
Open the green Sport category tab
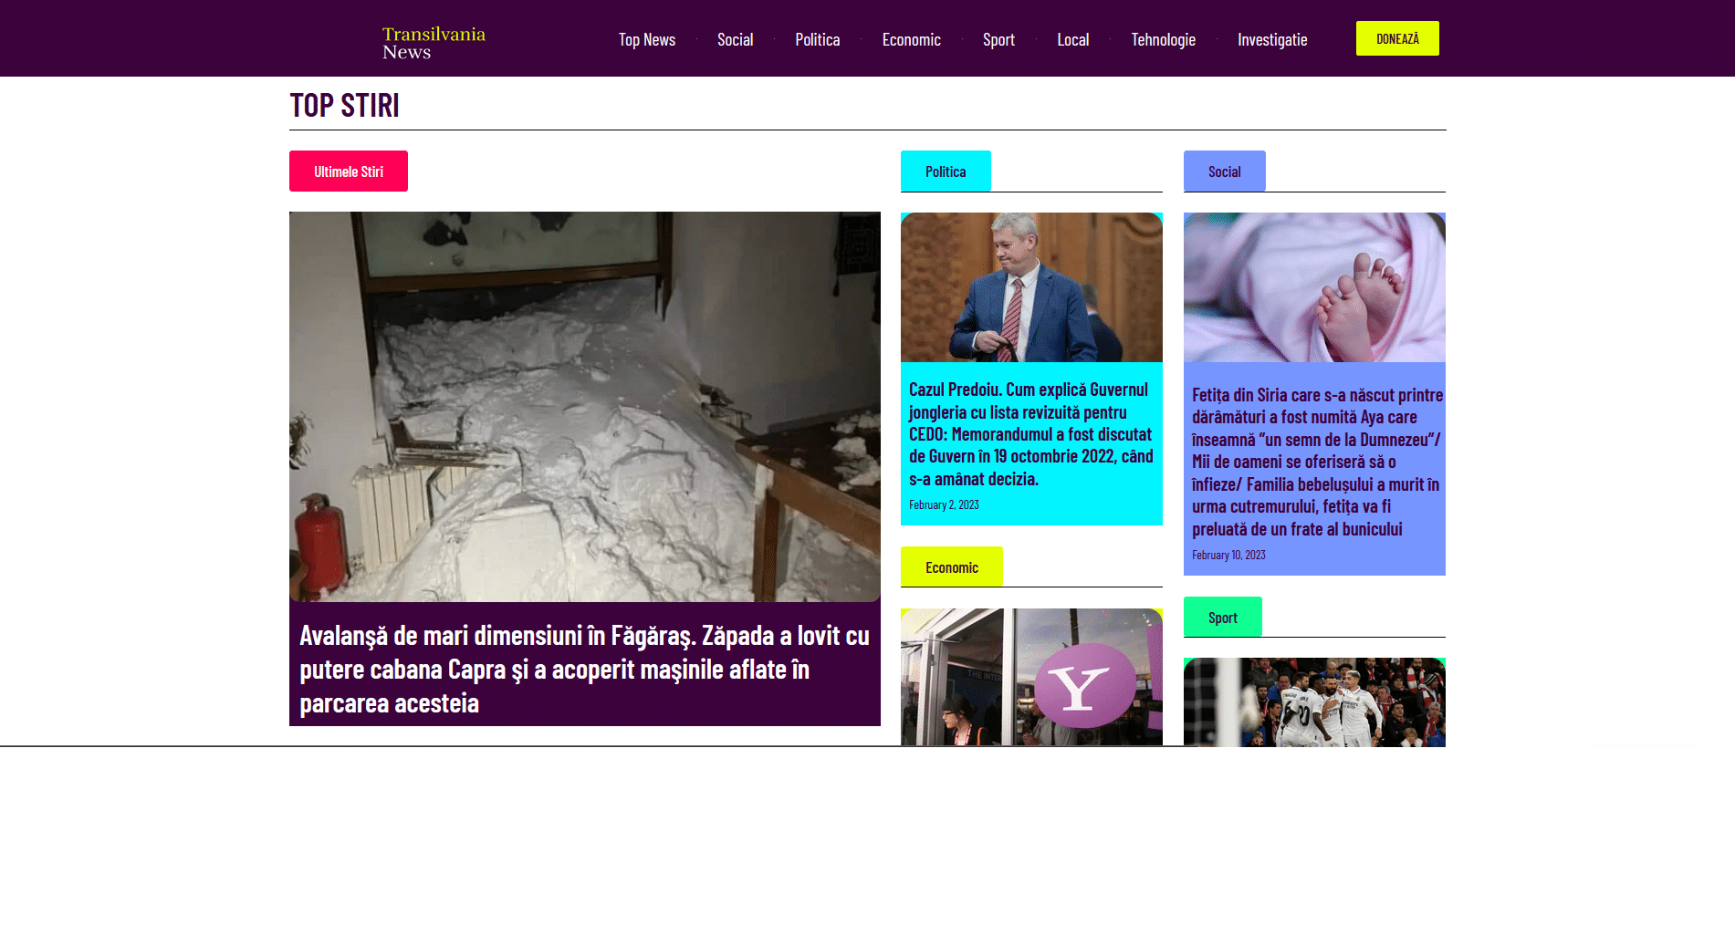coord(1222,618)
